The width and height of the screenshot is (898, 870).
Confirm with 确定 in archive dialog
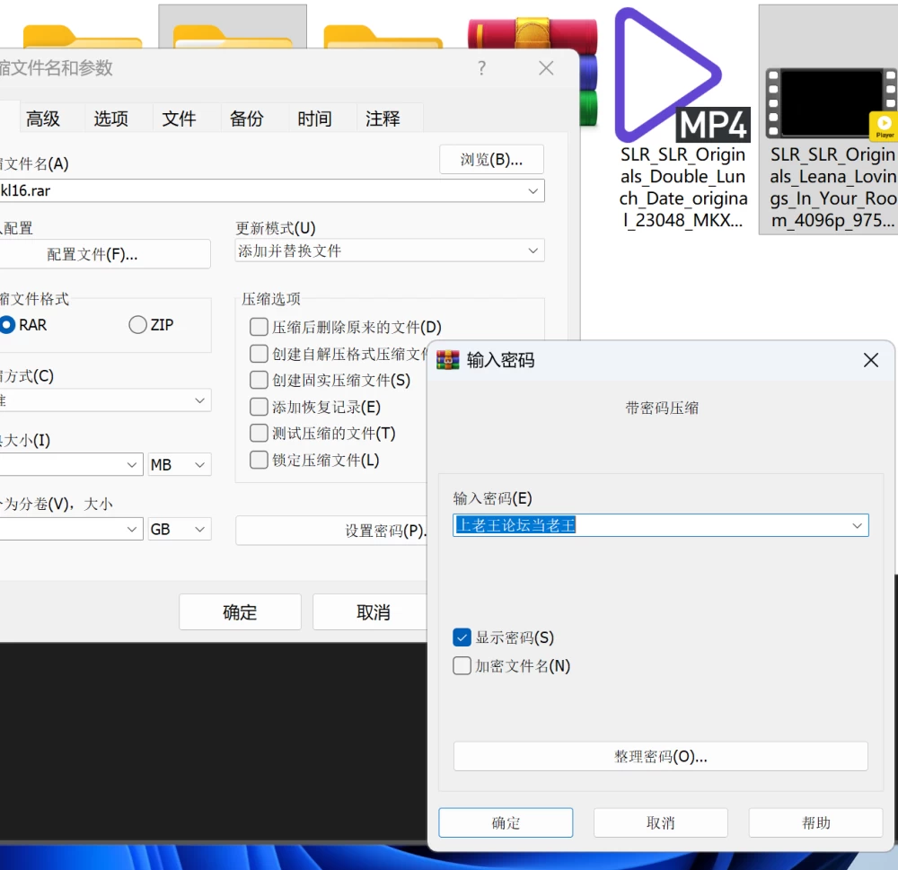[x=240, y=611]
